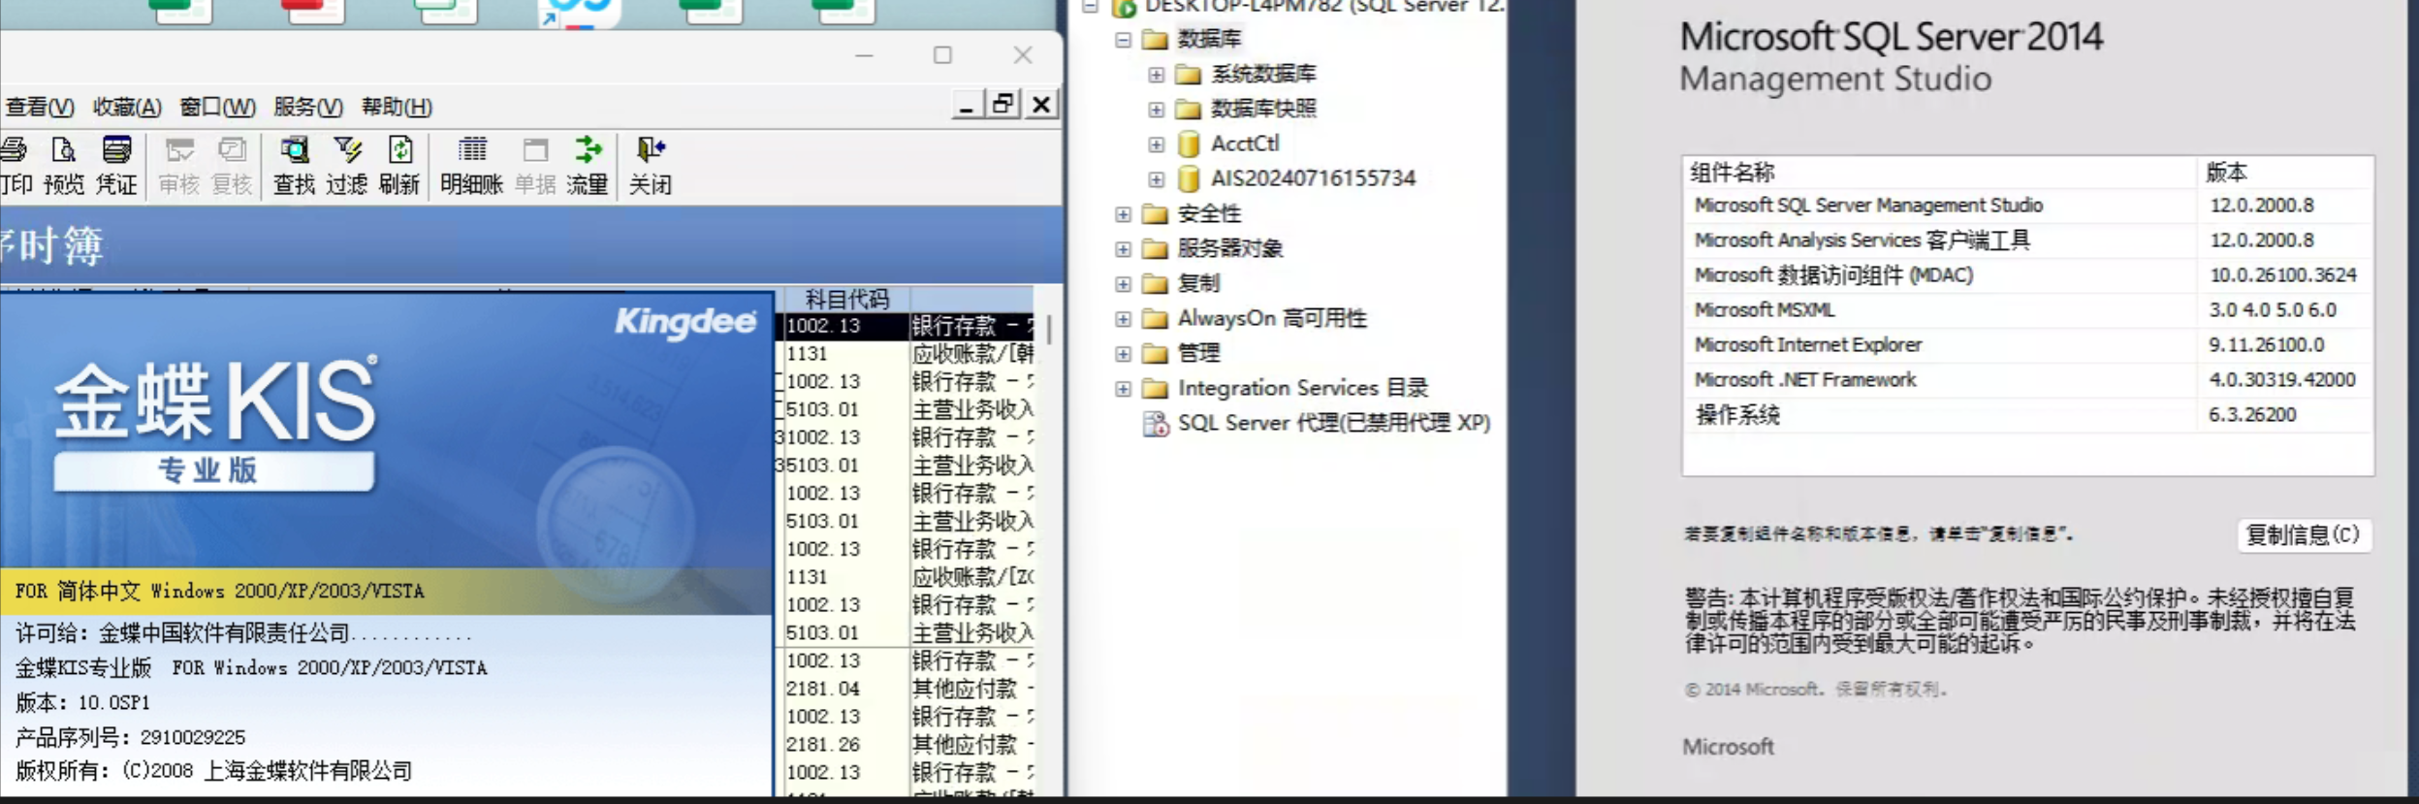Click the 管理 folder icon

click(1155, 354)
